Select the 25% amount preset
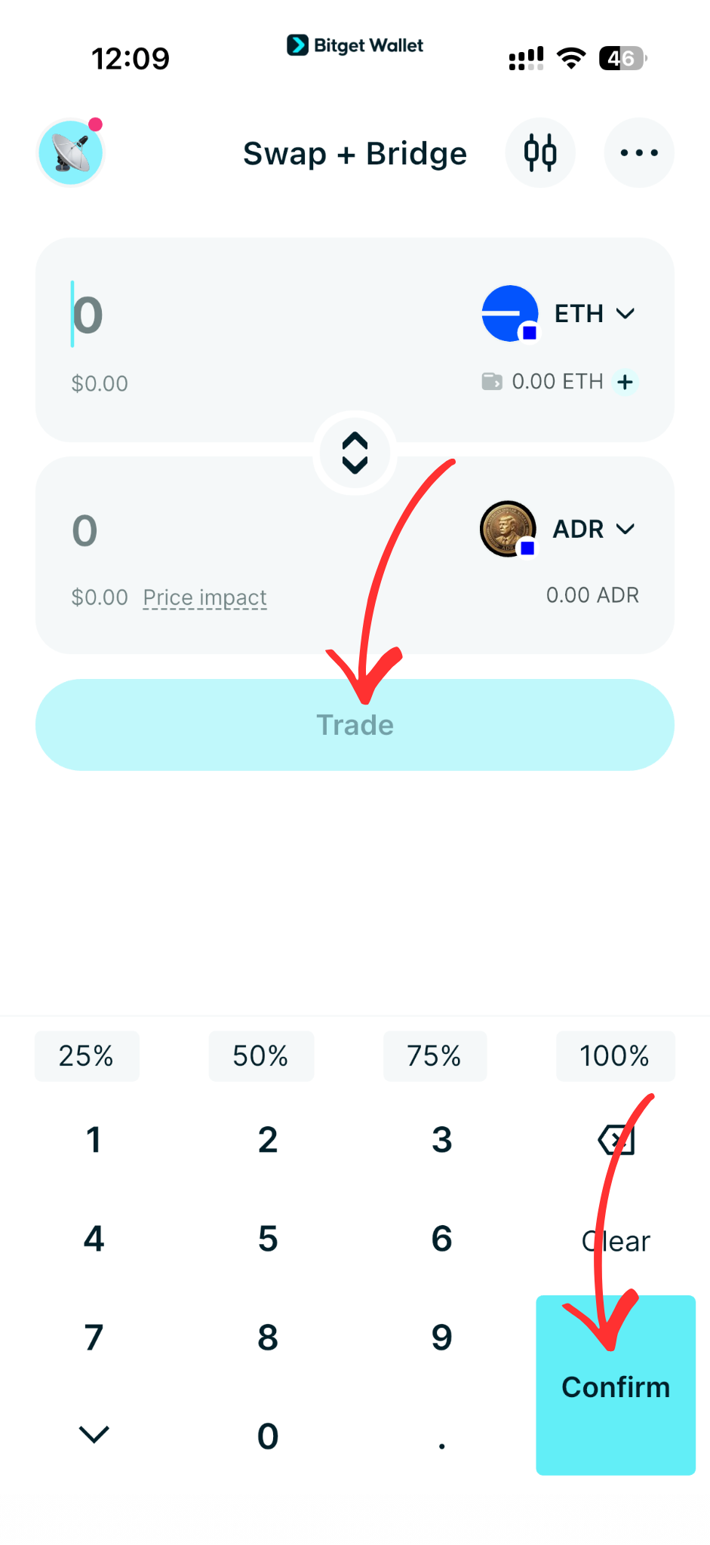Image resolution: width=710 pixels, height=1545 pixels. pos(86,1055)
